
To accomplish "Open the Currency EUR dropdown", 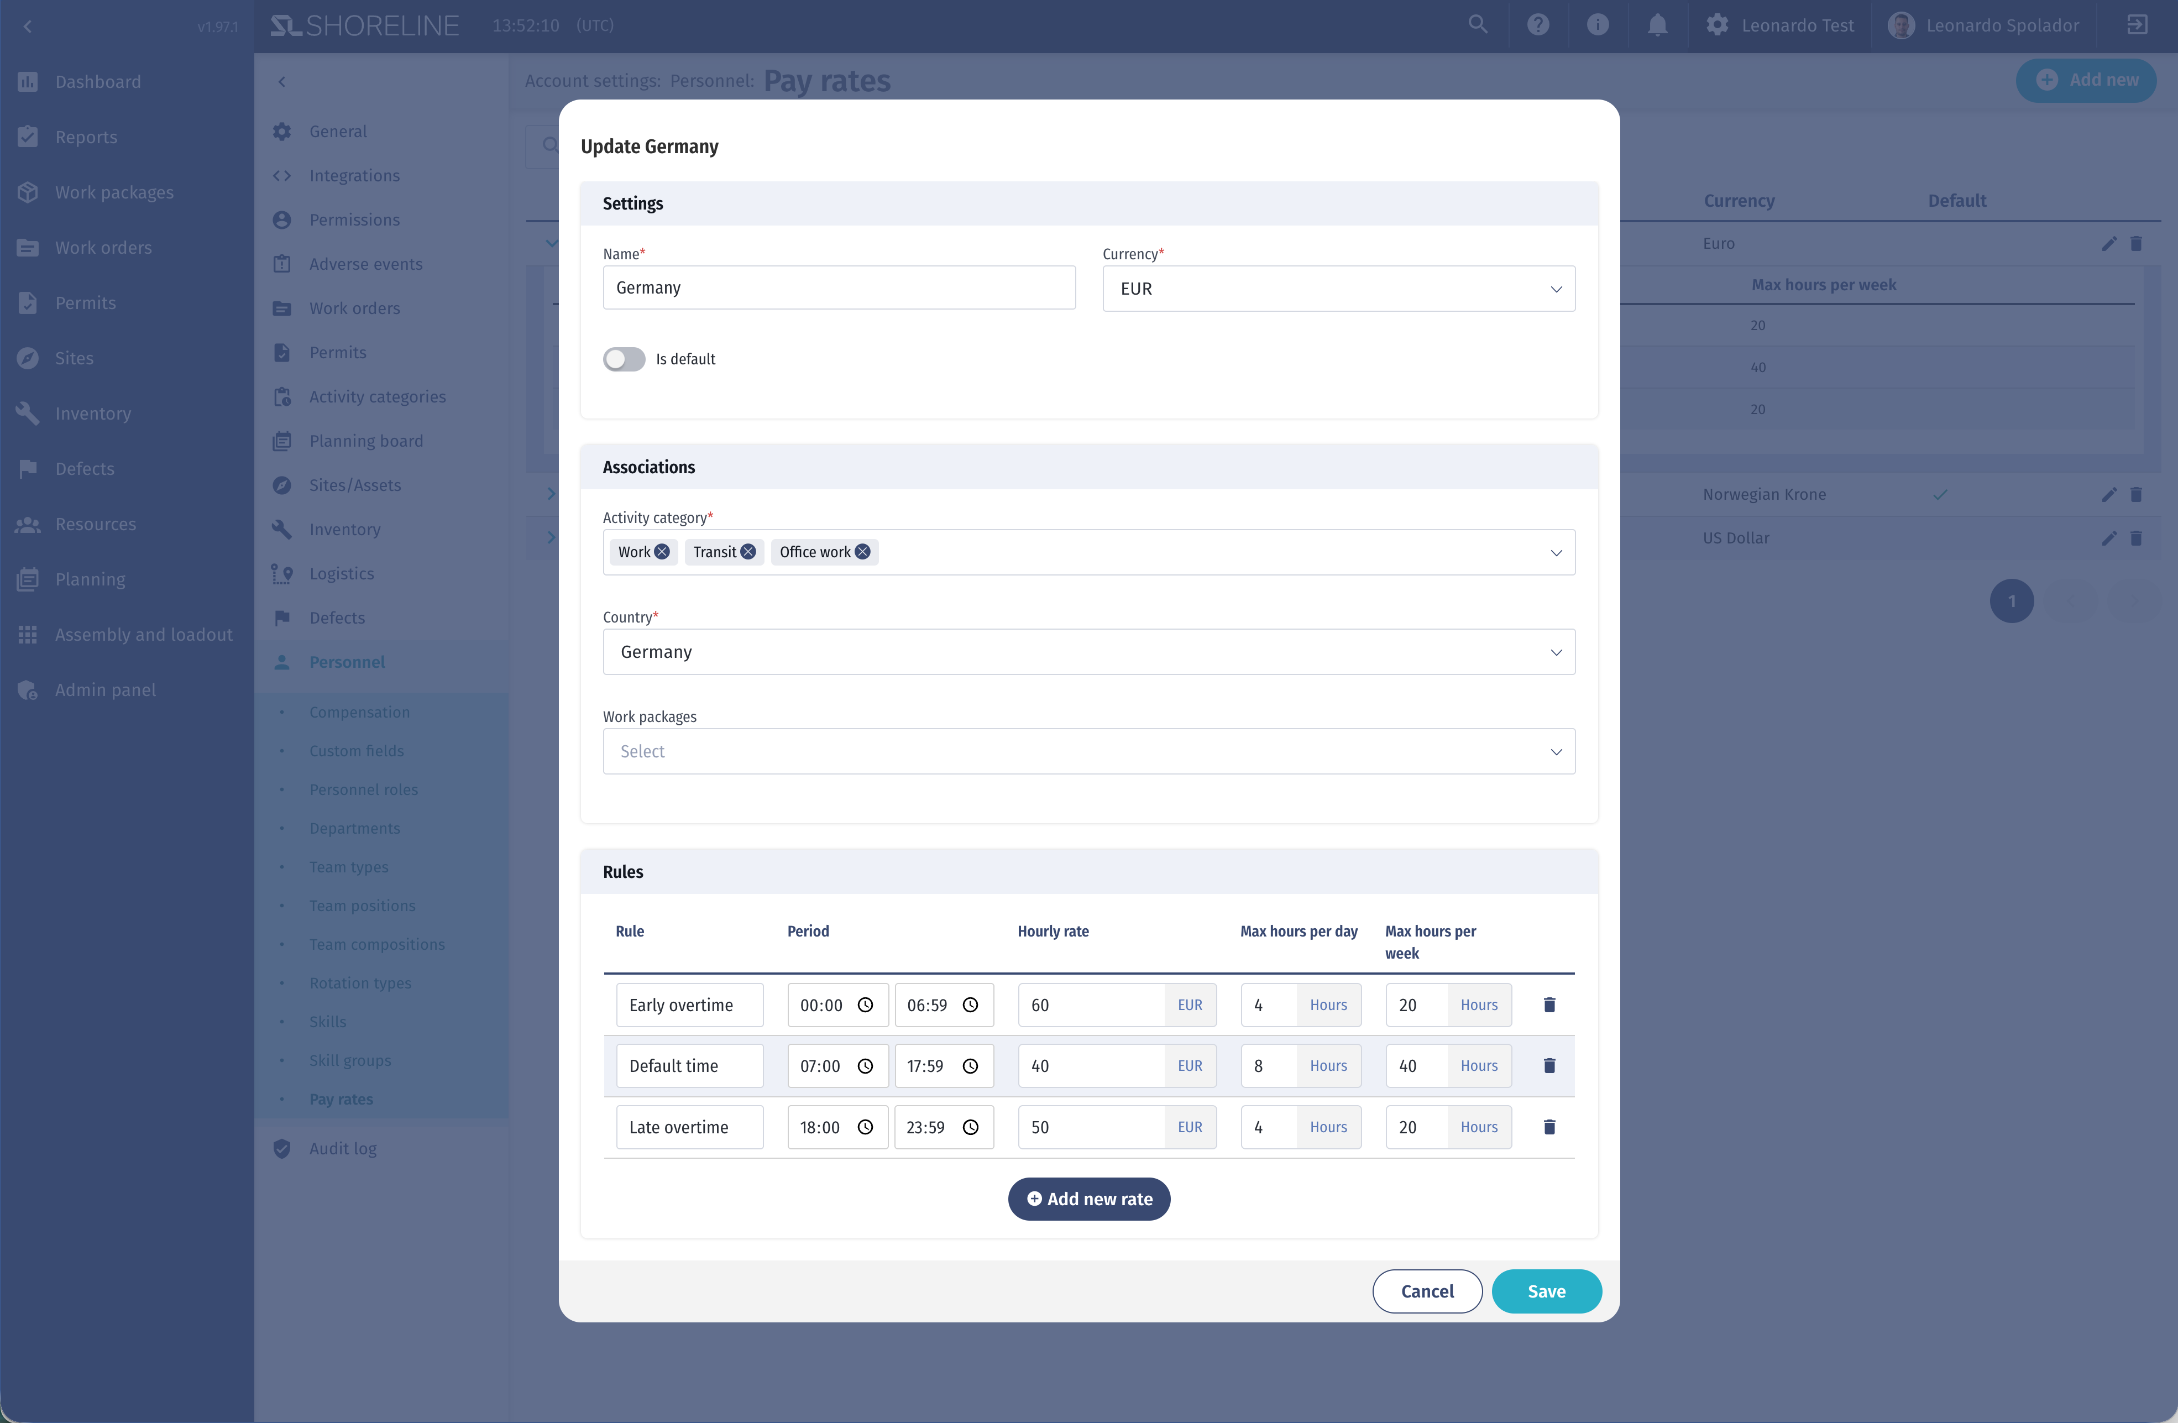I will coord(1338,289).
